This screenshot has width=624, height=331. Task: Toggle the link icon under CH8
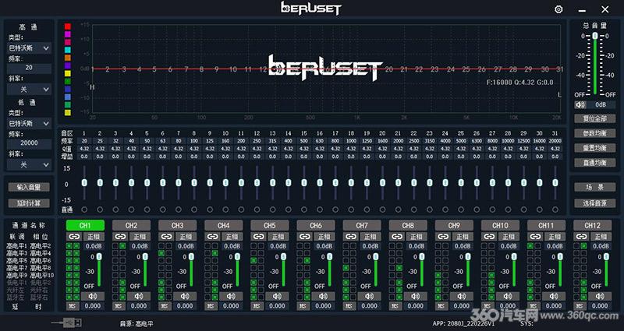pos(397,237)
